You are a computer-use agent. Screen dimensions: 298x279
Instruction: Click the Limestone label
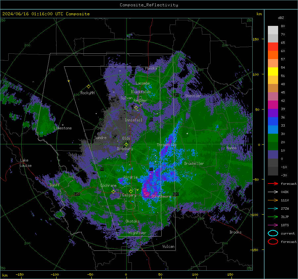63,128
